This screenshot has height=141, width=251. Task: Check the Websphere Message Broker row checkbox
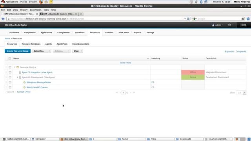click(10, 82)
